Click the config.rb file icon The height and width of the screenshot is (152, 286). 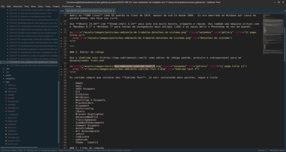6,124
